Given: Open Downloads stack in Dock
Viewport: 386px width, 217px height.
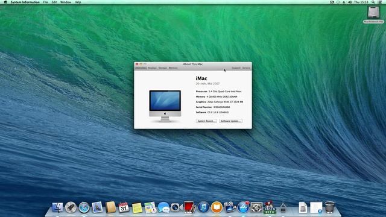Looking at the screenshot, I should point(316,207).
